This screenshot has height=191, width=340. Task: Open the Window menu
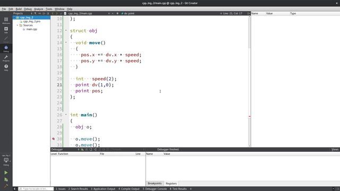click(59, 9)
